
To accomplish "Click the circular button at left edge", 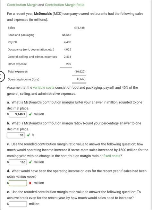I will [x=2, y=76].
